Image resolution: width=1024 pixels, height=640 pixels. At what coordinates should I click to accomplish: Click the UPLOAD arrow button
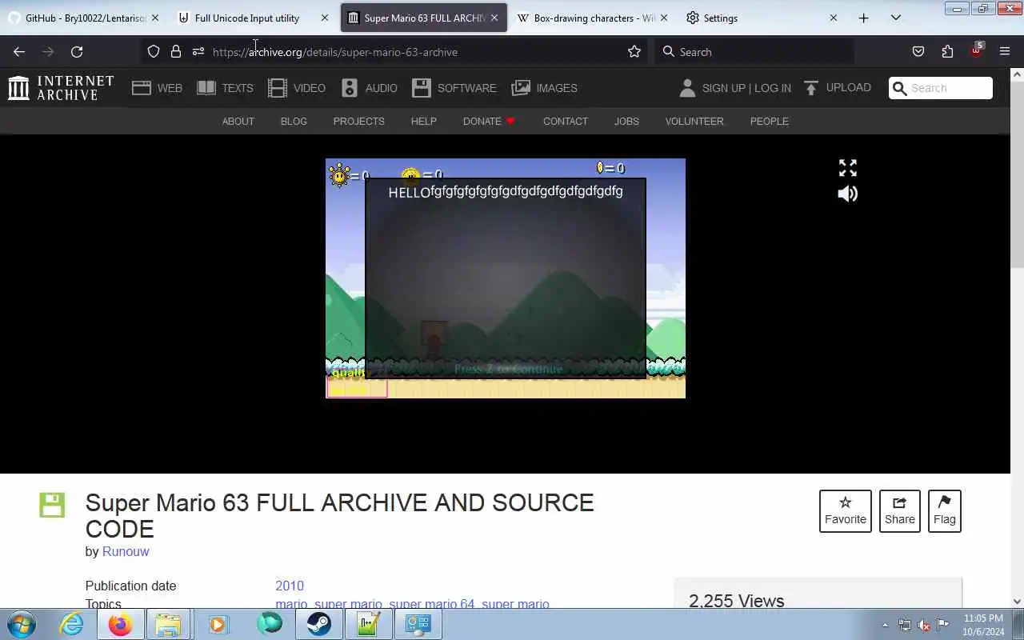click(837, 88)
